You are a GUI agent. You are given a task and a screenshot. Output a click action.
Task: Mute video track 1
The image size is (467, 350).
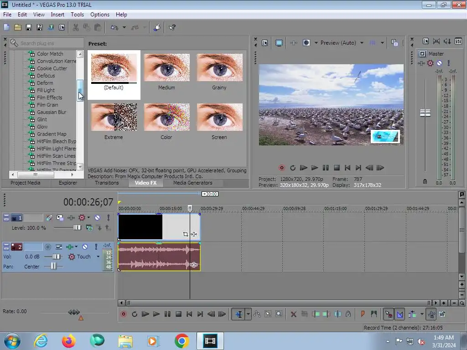tap(98, 217)
